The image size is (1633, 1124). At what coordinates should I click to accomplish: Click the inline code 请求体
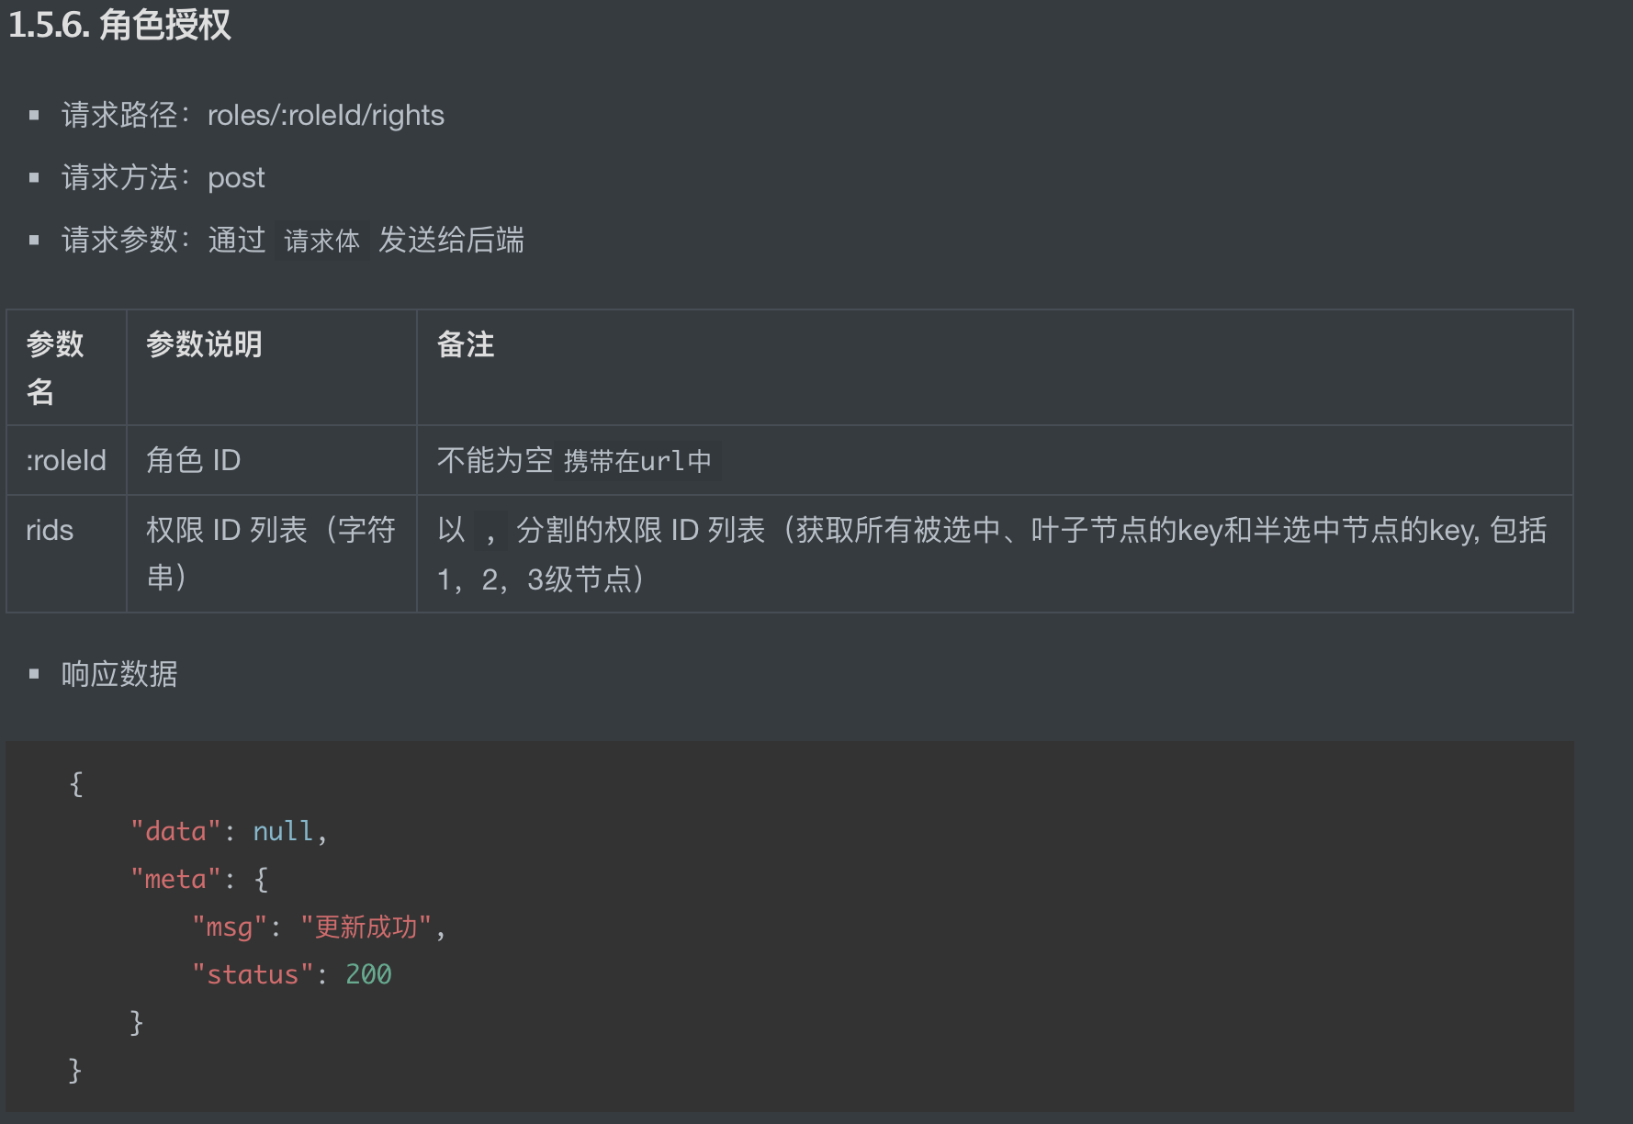(x=321, y=241)
